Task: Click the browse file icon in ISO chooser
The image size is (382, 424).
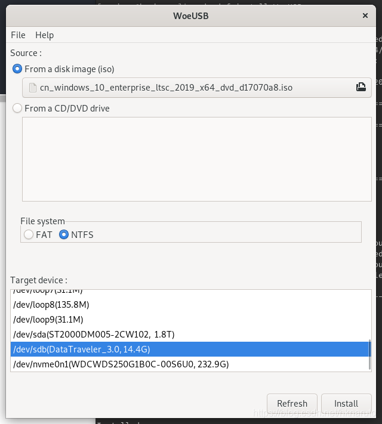Action: click(361, 87)
